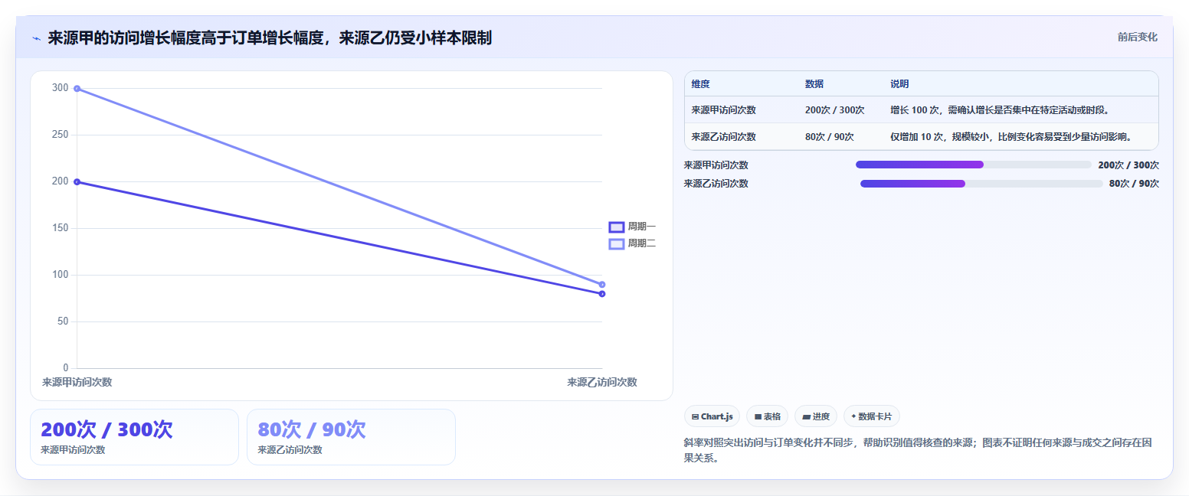Click the 数据 column header
This screenshot has width=1189, height=496.
coord(814,83)
